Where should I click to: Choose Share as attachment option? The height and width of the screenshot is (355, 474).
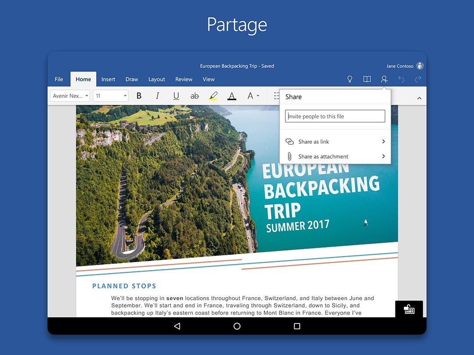click(x=323, y=156)
